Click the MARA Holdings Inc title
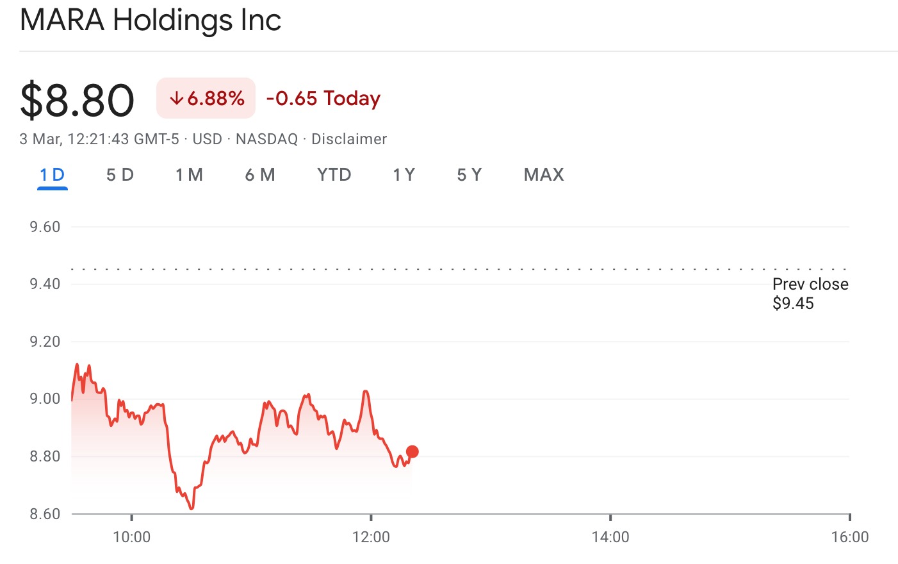The width and height of the screenshot is (898, 564). click(151, 21)
